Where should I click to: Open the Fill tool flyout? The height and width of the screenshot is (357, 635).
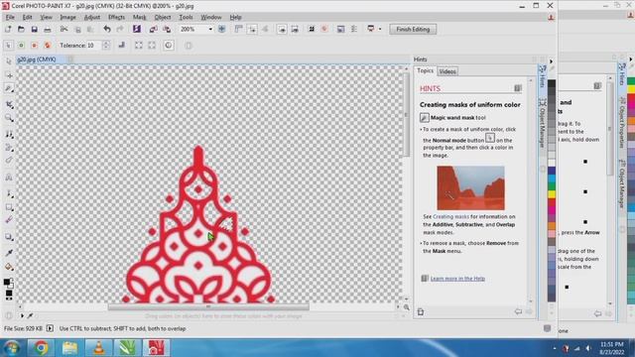click(9, 267)
